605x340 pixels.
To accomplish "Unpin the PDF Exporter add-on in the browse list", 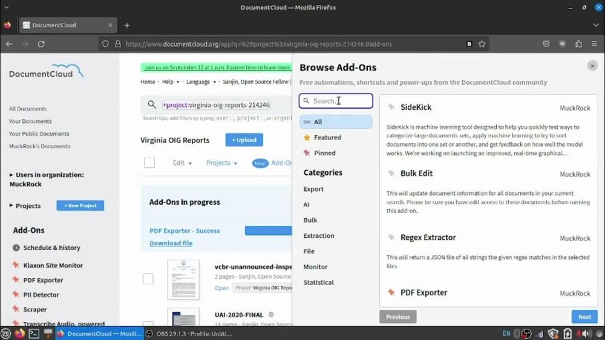I will pos(391,292).
